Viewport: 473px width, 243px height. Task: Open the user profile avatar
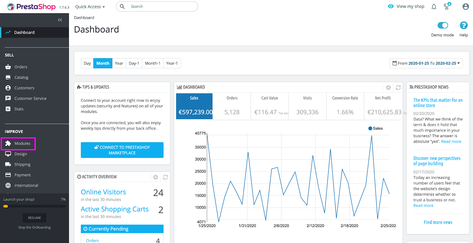(x=466, y=7)
